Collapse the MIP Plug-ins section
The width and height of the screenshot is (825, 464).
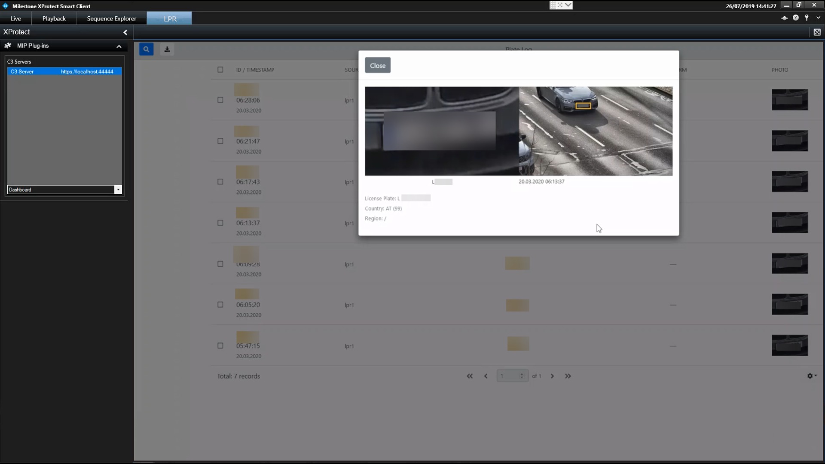point(119,46)
